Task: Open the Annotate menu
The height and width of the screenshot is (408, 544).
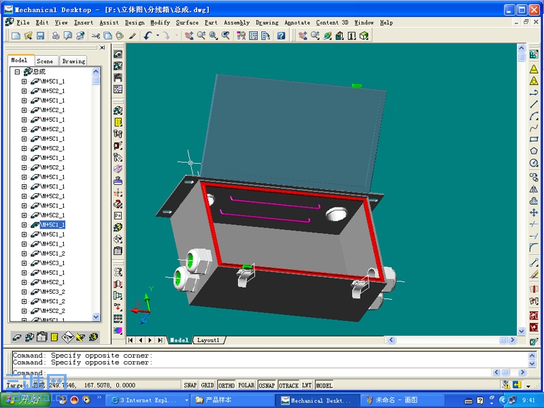Action: (x=297, y=22)
